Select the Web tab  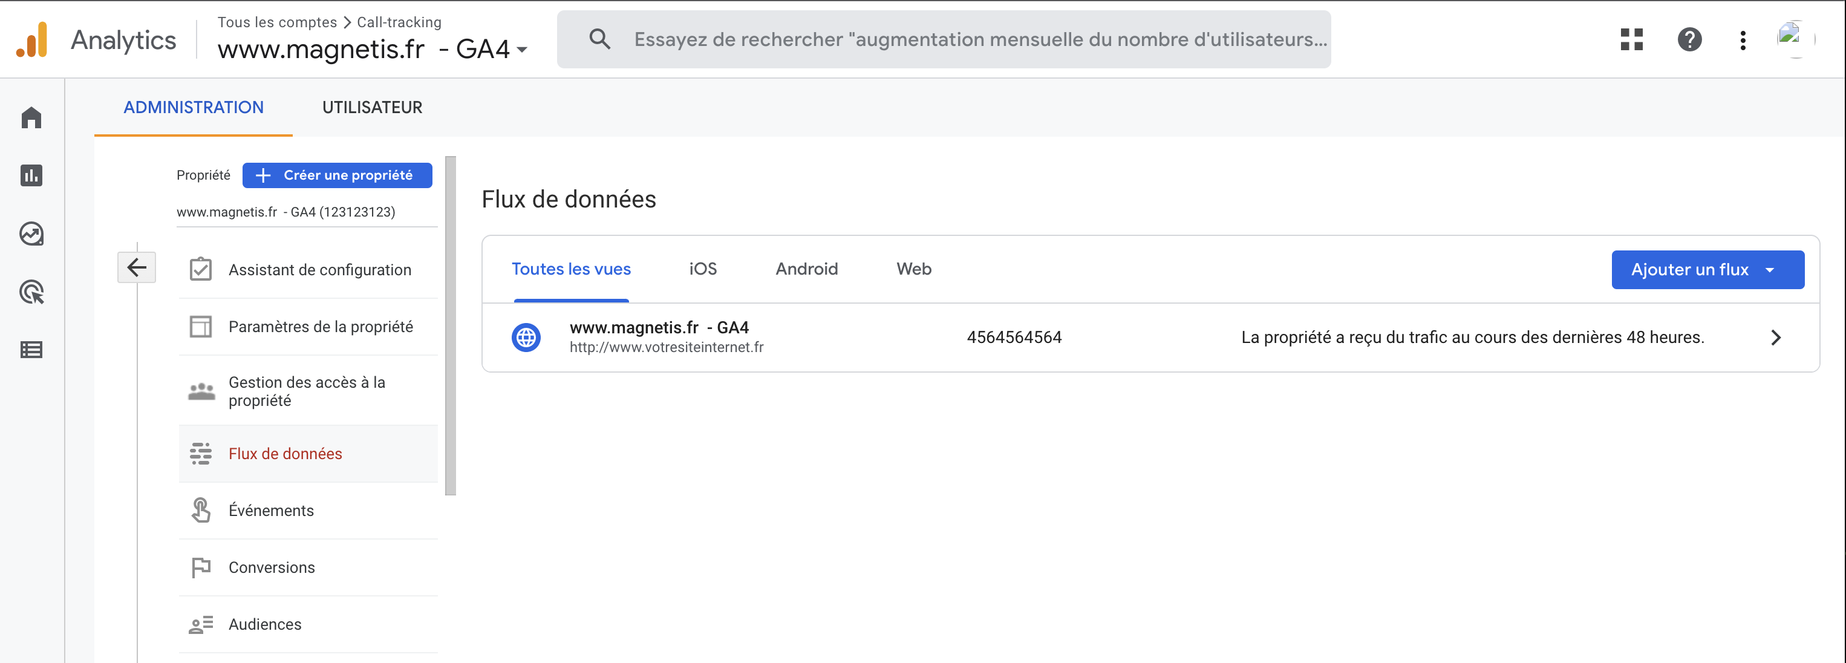click(x=914, y=269)
